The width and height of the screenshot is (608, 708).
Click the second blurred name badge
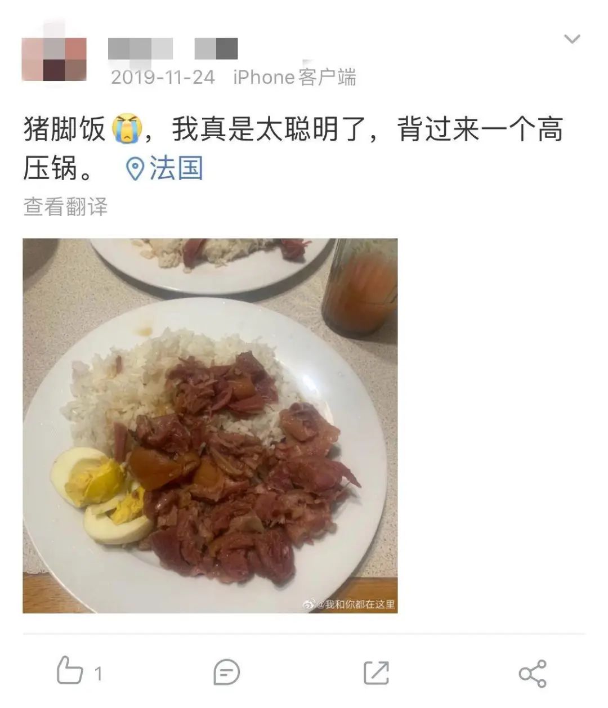point(216,48)
